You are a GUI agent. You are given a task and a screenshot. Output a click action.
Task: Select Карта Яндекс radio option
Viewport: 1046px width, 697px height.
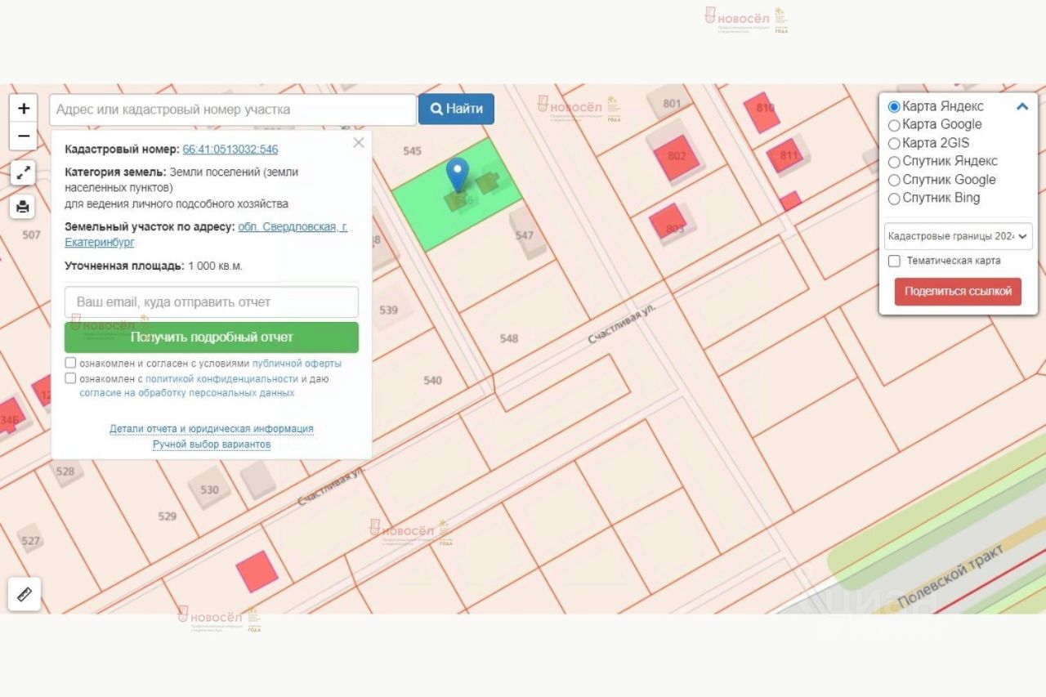point(894,107)
